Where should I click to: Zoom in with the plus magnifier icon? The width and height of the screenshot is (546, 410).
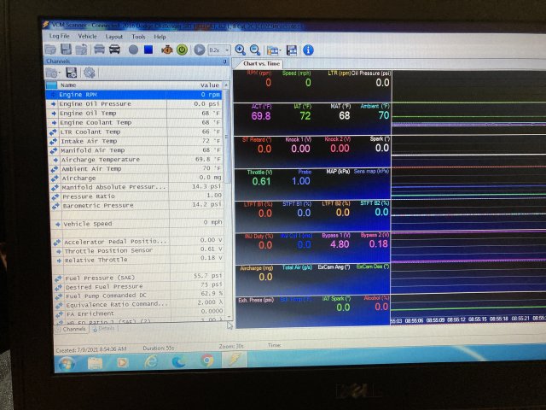[241, 50]
